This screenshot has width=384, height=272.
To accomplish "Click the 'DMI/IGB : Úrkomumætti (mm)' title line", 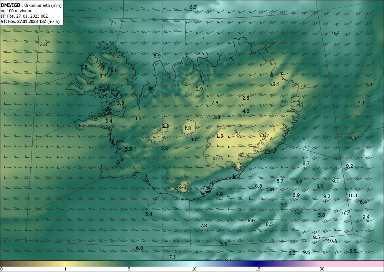I will [x=31, y=5].
